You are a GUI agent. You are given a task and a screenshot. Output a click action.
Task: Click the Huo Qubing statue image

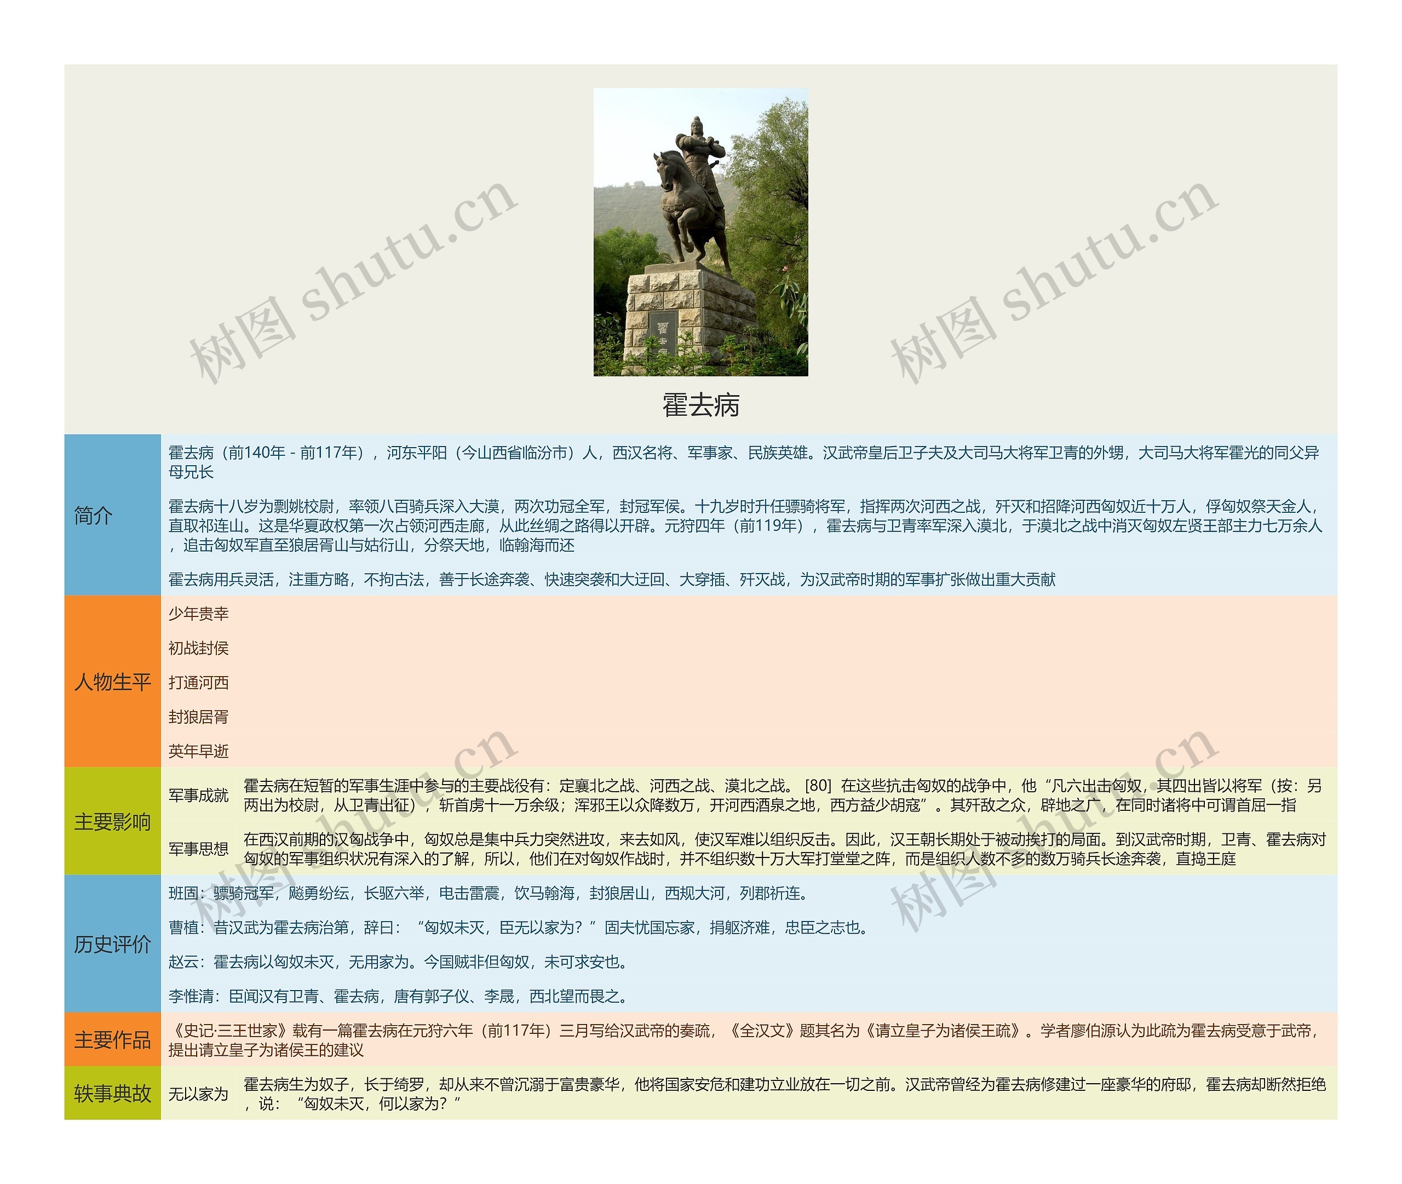pyautogui.click(x=700, y=232)
